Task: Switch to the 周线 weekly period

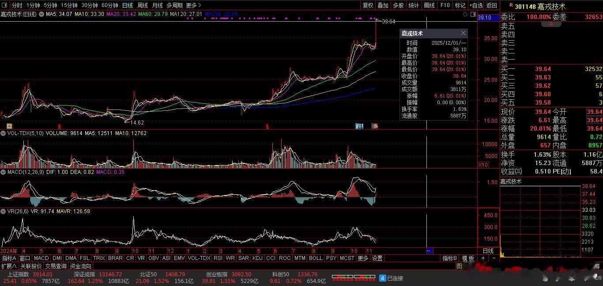Action: click(142, 5)
